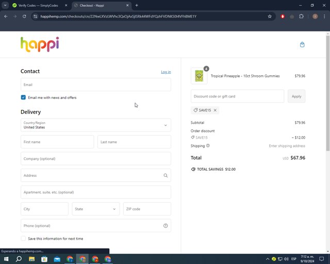Close the Verify Codes SimplyCodes tab
This screenshot has width=330, height=264.
66,6
